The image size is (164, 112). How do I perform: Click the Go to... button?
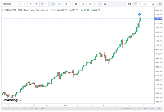(43, 108)
